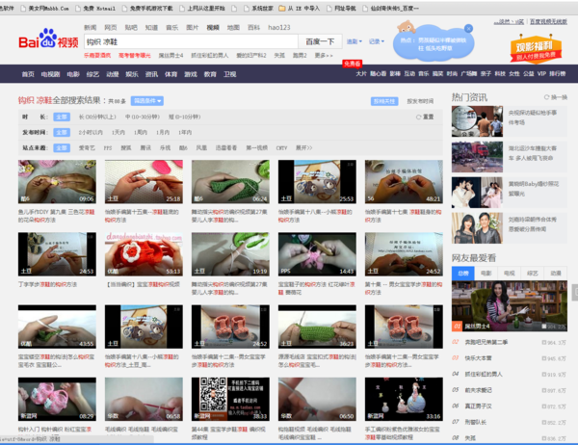Screen dimensions: 578x445
Task: Sort results with 按发布时间
Action: (x=420, y=101)
